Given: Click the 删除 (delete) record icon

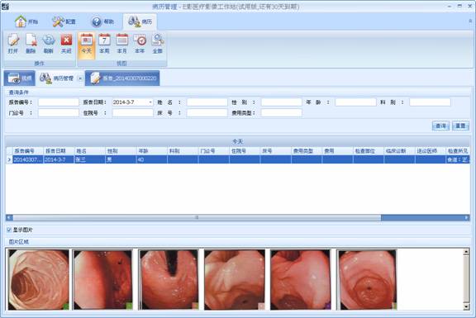Looking at the screenshot, I should point(31,44).
